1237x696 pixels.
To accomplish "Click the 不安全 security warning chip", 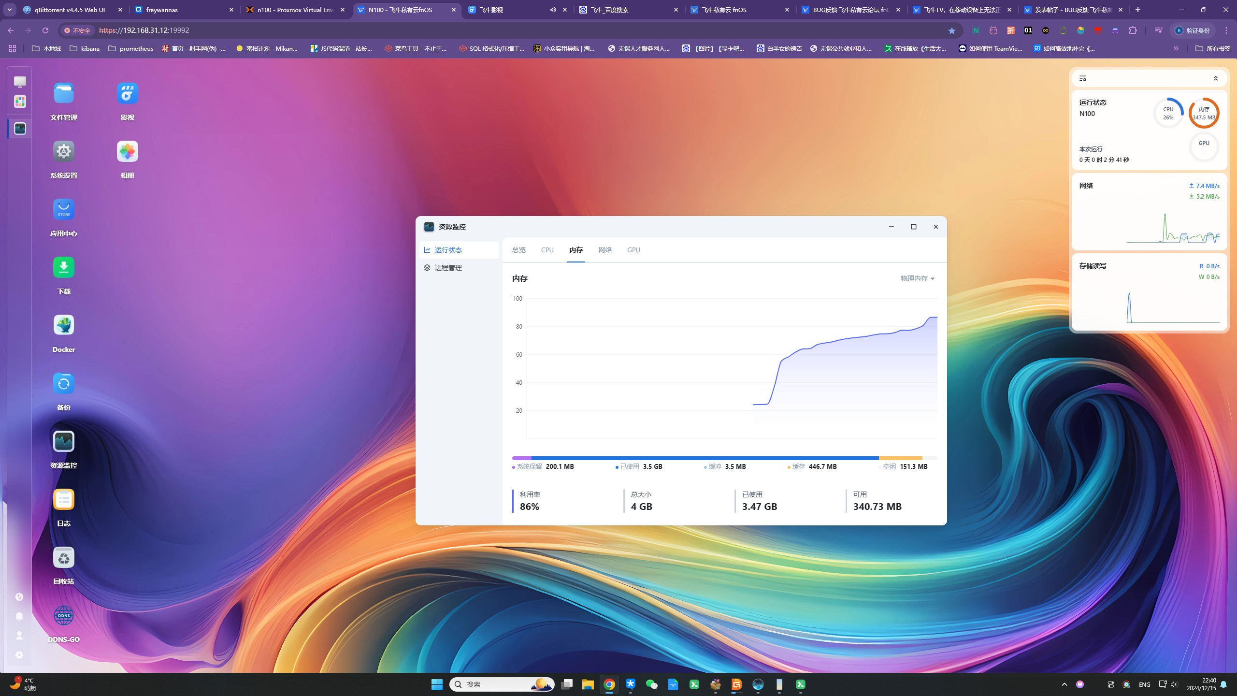I will (78, 30).
